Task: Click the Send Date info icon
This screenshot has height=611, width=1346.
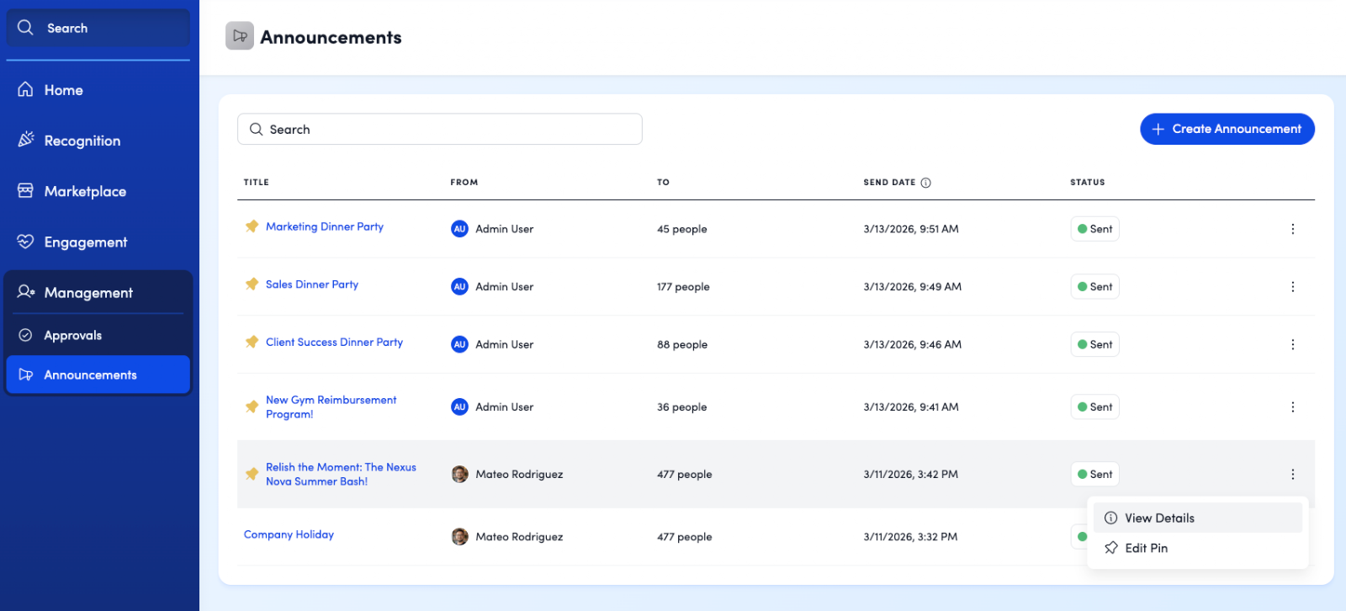Action: (x=925, y=183)
